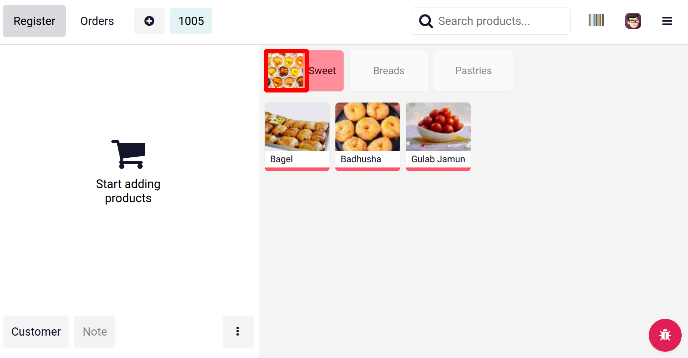This screenshot has width=688, height=358.
Task: Switch to the Register tab
Action: click(x=34, y=21)
